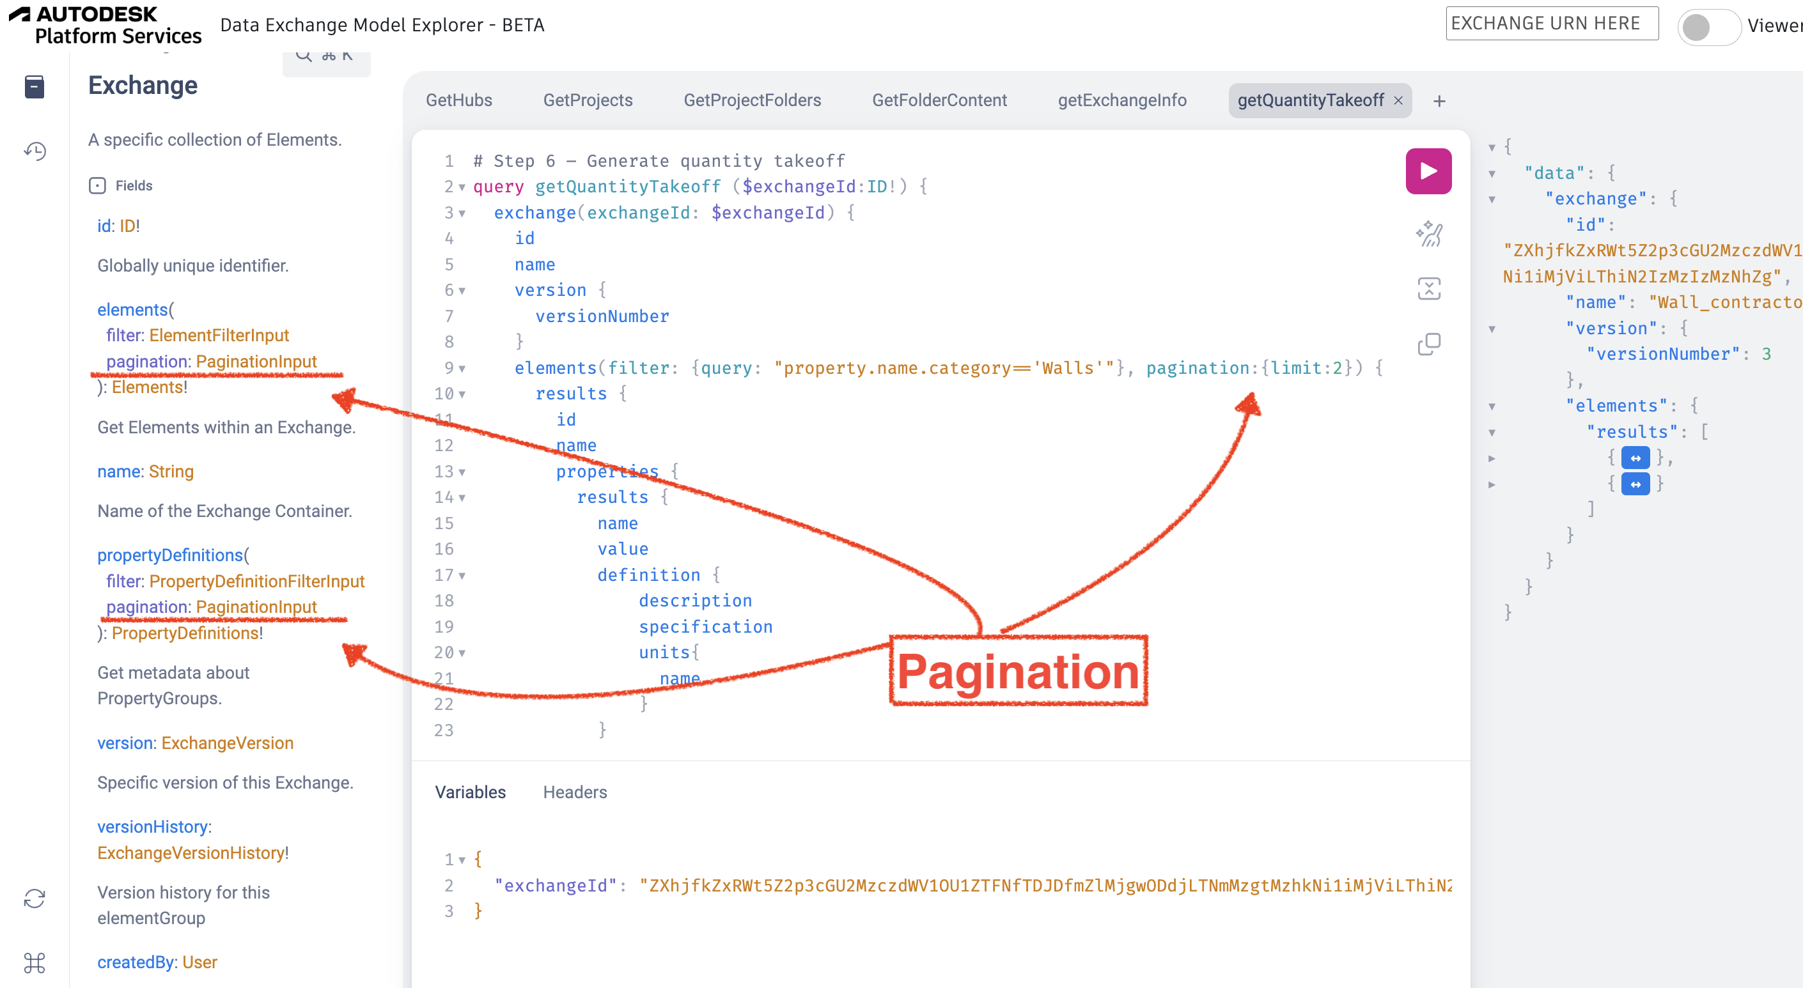Image resolution: width=1803 pixels, height=988 pixels.
Task: Fold the results block at line 10
Action: [462, 395]
